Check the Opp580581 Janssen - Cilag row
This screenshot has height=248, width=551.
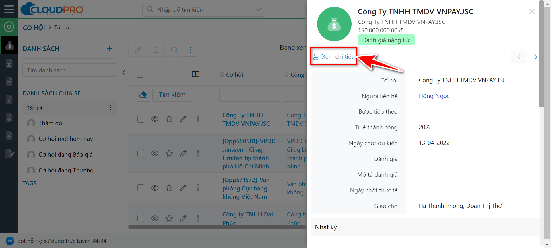(141, 153)
